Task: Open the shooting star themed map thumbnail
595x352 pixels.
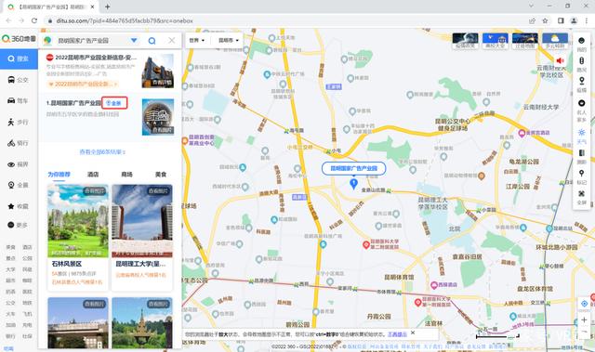Action: [x=524, y=41]
